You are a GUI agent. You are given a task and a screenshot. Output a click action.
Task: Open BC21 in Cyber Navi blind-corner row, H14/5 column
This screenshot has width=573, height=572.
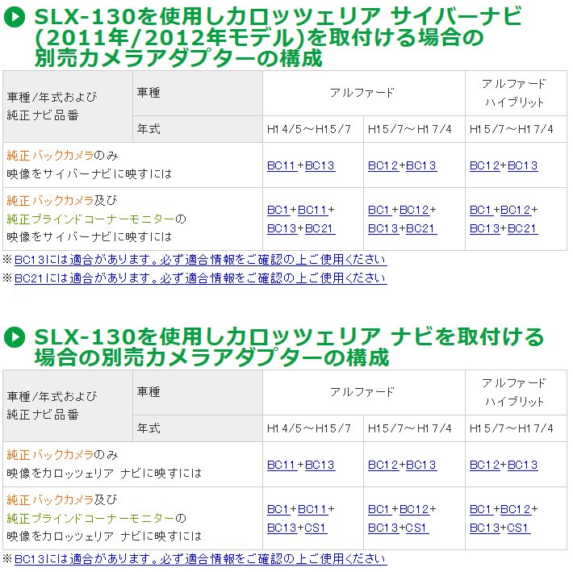pyautogui.click(x=320, y=228)
